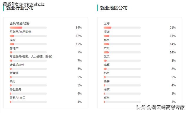Click the 房地产 industry bar

[x=28, y=52]
